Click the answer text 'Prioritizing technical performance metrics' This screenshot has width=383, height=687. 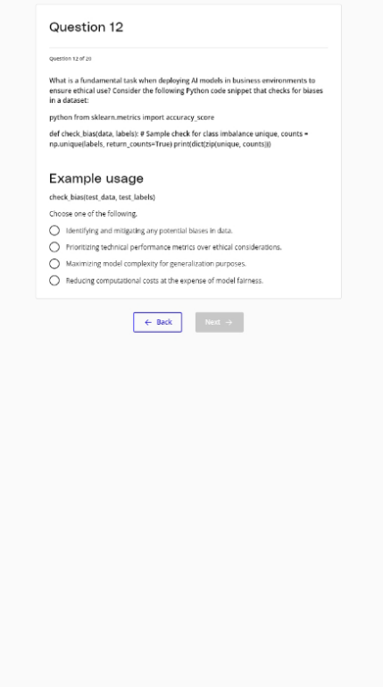click(x=173, y=247)
